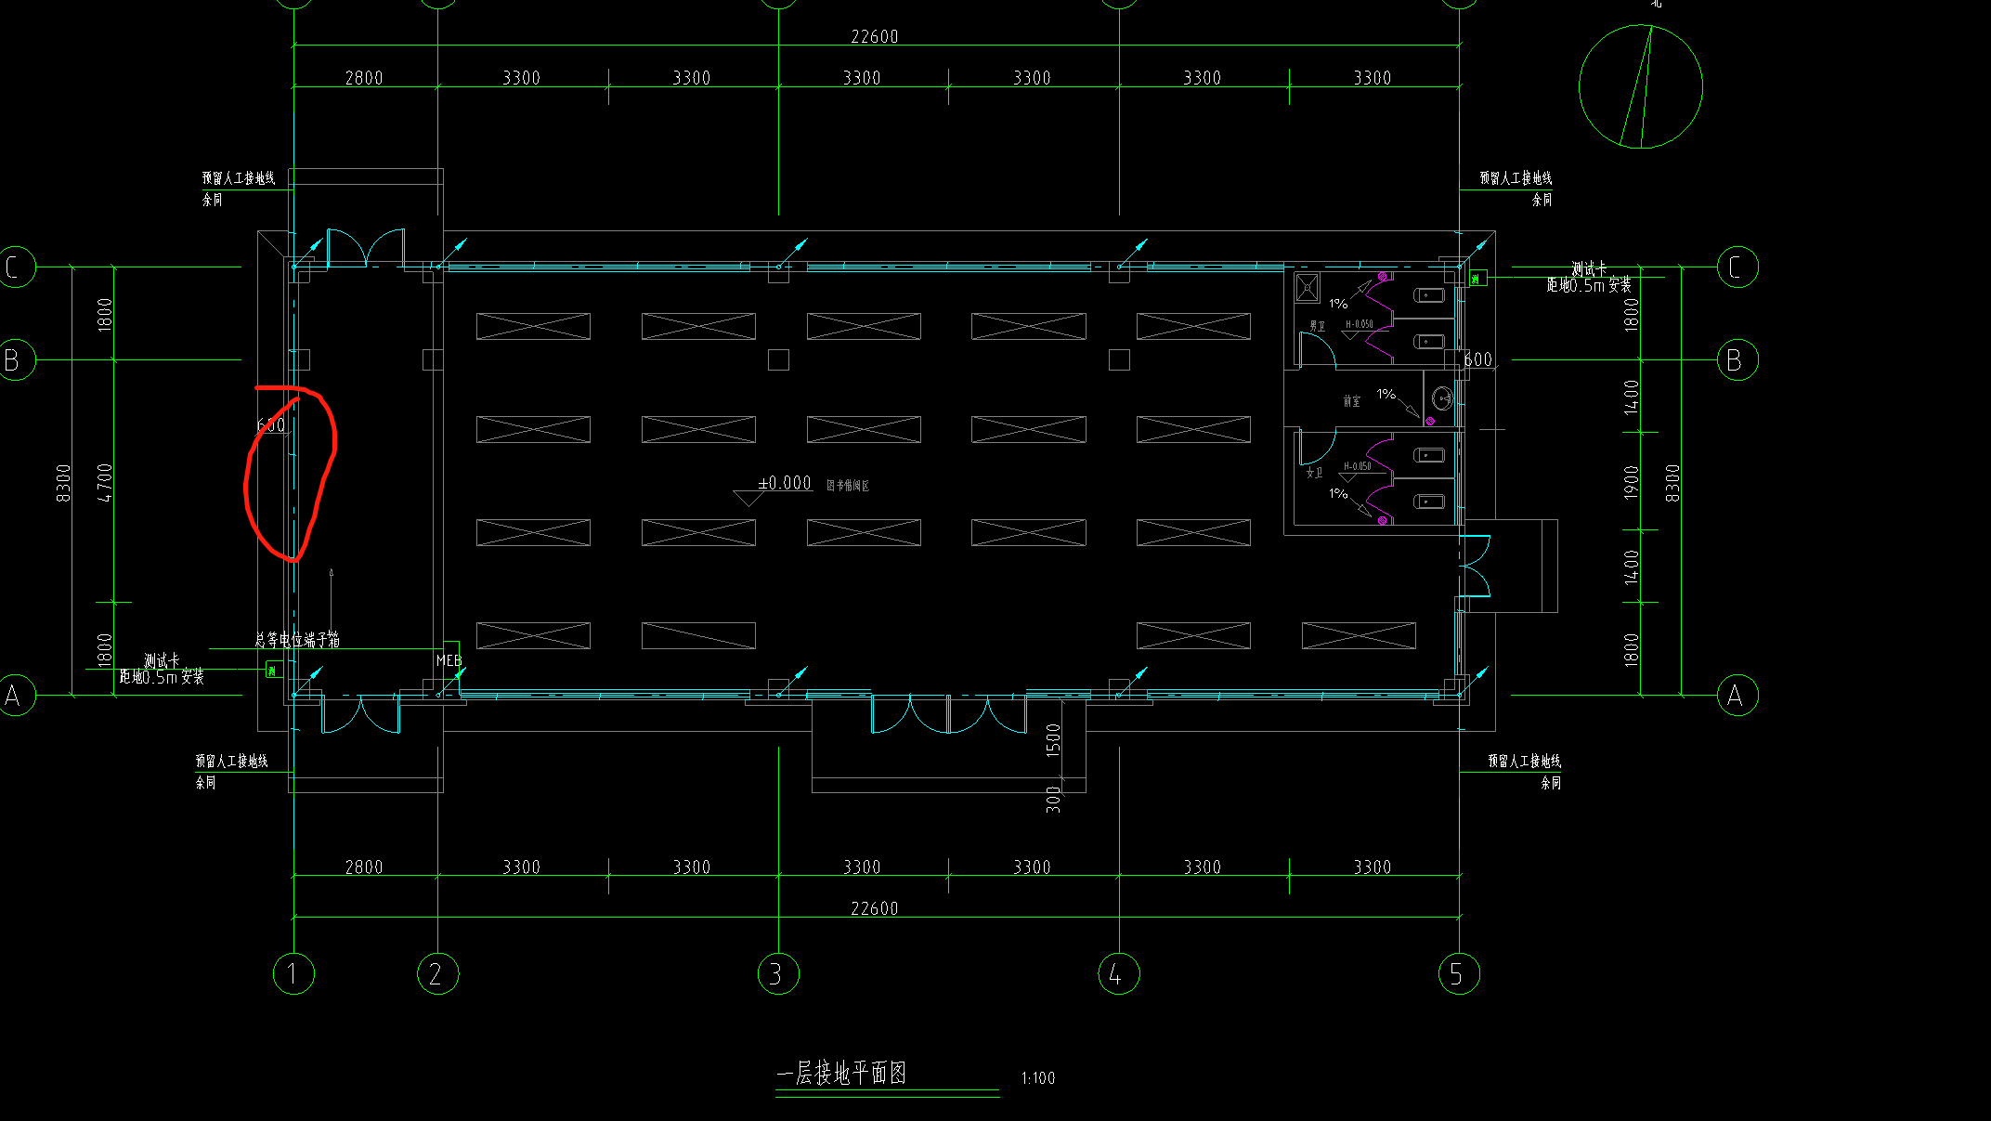Select the ±0.000 elevation text
Image resolution: width=1991 pixels, height=1121 pixels.
(785, 483)
